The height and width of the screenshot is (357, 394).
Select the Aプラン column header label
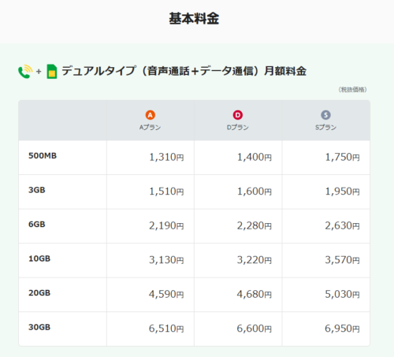(150, 128)
